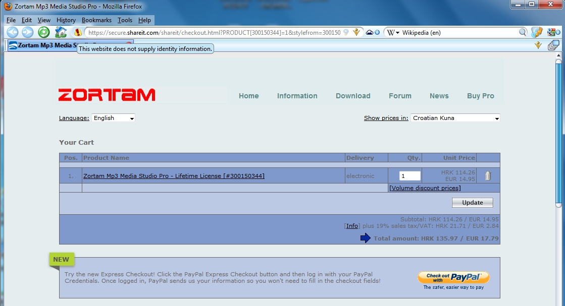Open the Edit menu
This screenshot has width=565, height=306.
tap(27, 20)
